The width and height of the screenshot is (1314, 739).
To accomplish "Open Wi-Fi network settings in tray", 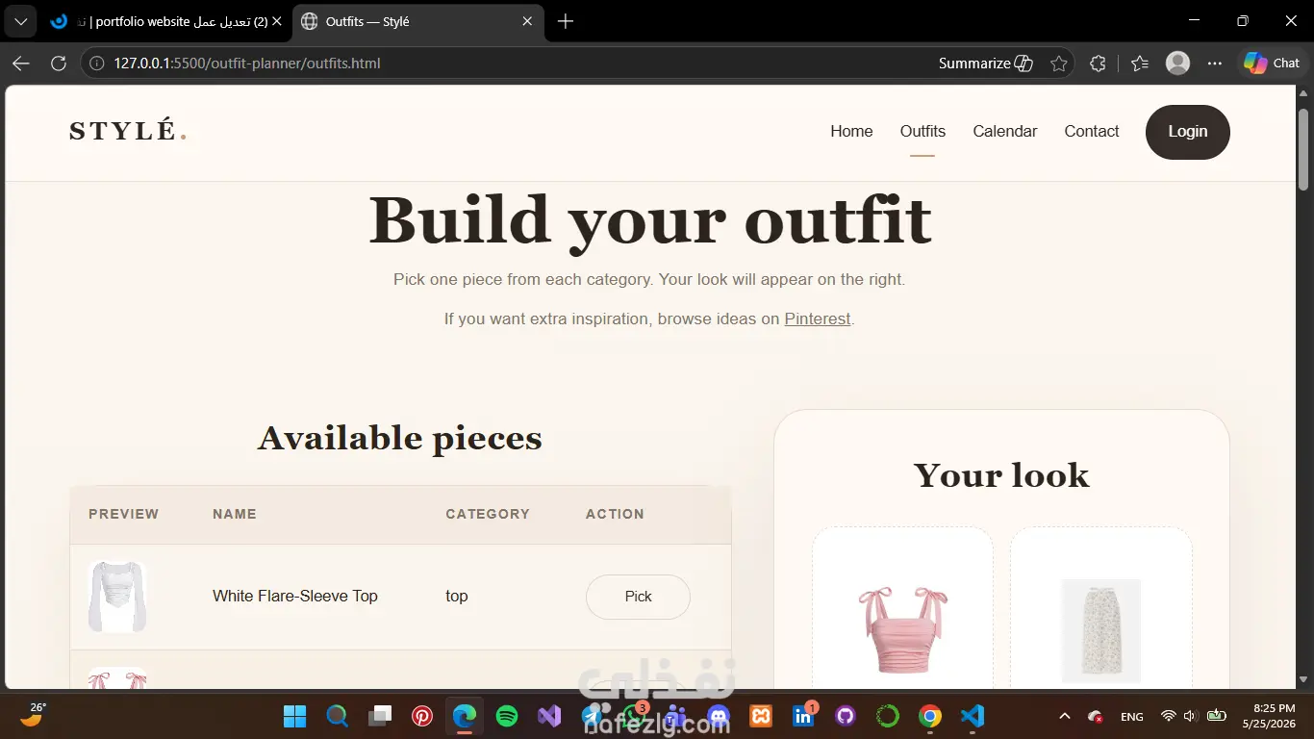I will pyautogui.click(x=1169, y=716).
